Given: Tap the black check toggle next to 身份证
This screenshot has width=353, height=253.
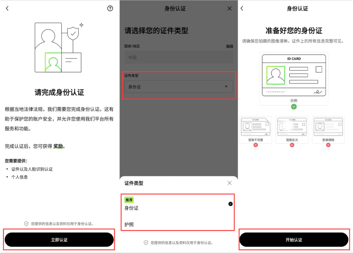Looking at the screenshot, I should [230, 204].
